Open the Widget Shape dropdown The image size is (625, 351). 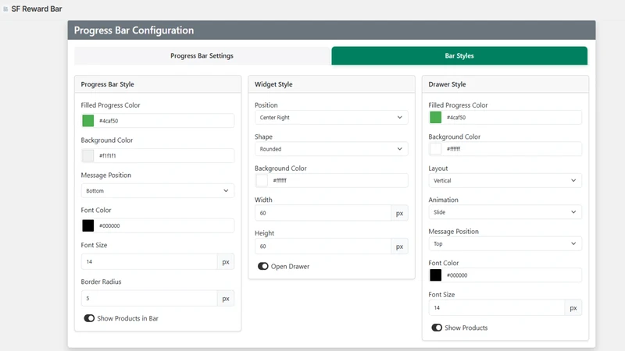coord(331,149)
